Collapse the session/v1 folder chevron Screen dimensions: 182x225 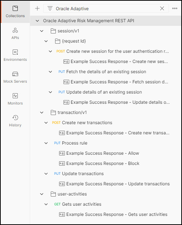[42, 31]
